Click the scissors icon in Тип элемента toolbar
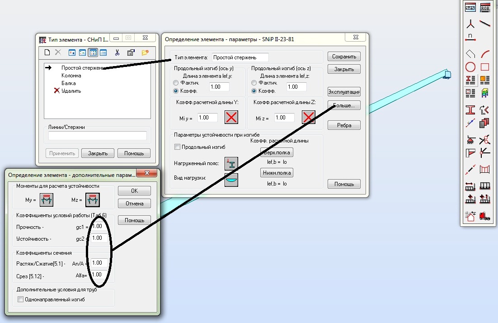Image resolution: width=498 pixels, height=323 pixels. (x=117, y=52)
